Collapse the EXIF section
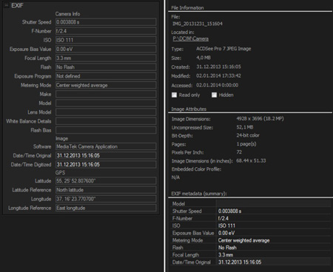Viewport: 333px width, 272px height. coord(7,5)
